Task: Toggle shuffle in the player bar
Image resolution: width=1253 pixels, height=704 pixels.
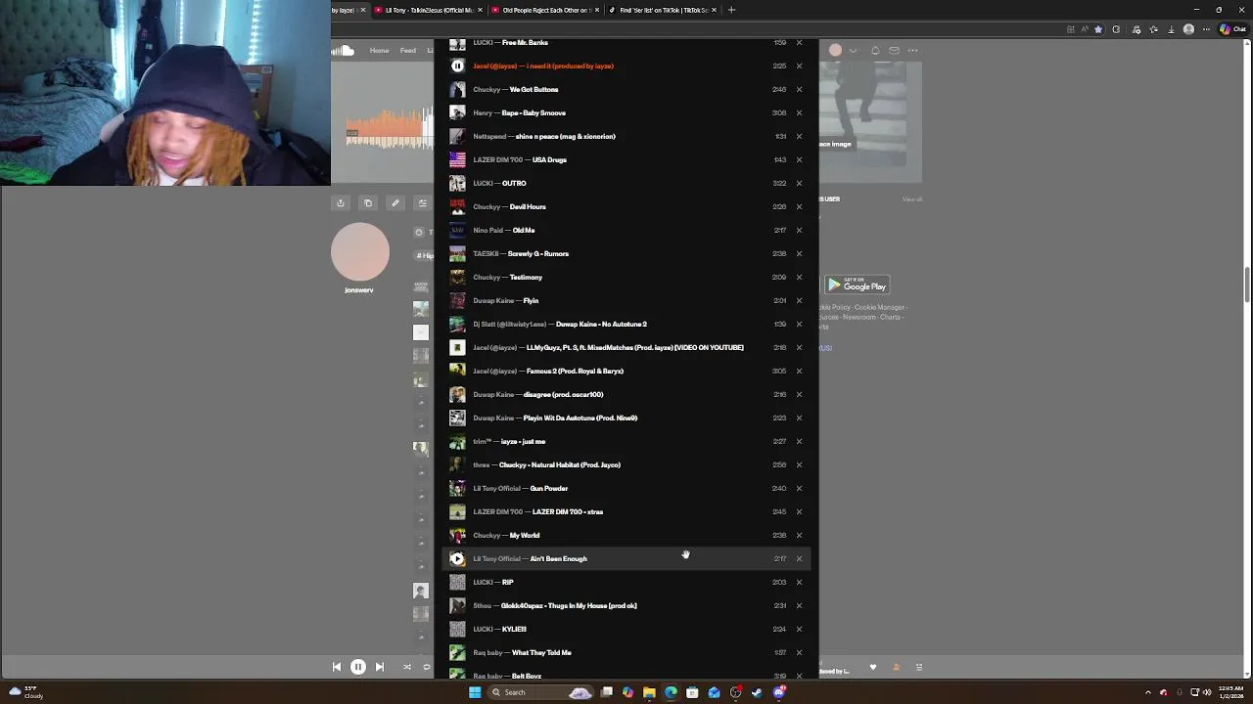Action: [x=407, y=667]
